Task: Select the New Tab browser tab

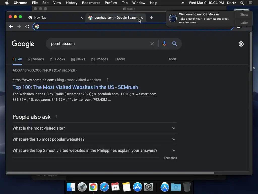Action: coord(55,18)
